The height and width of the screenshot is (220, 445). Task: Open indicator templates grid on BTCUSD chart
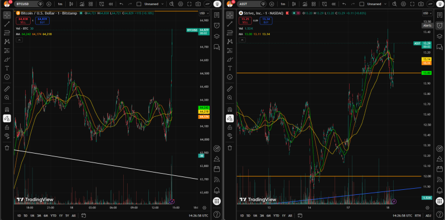90,4
